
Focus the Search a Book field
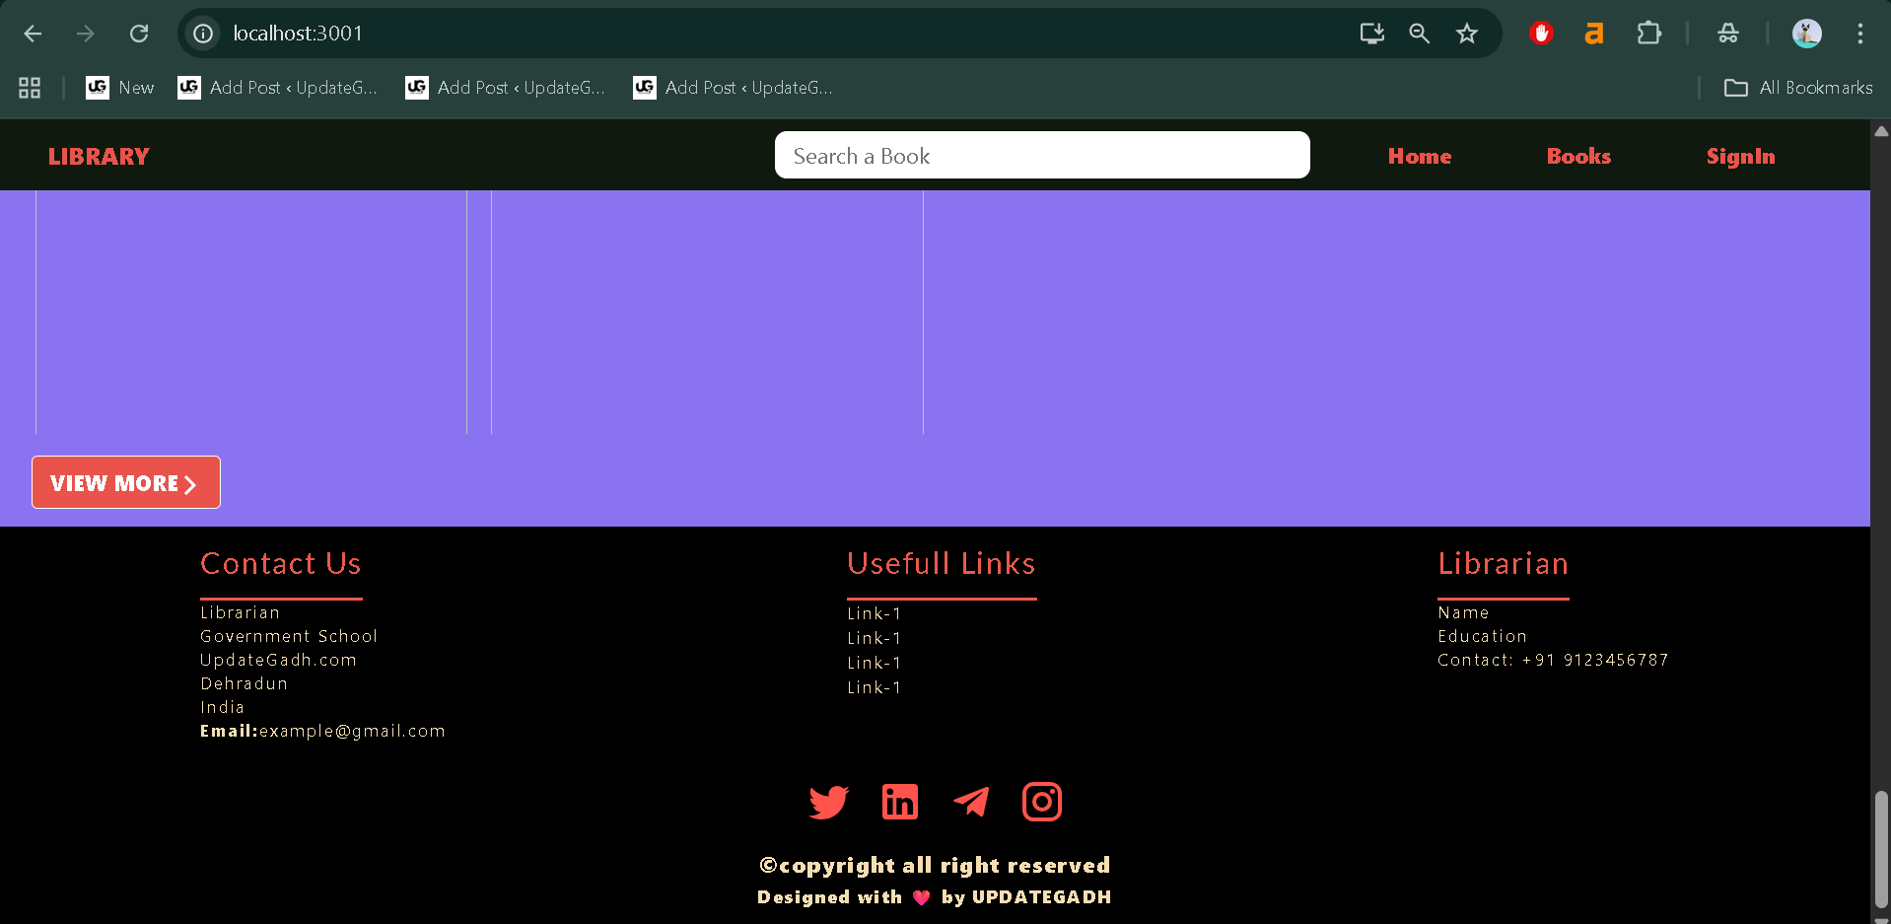[x=1042, y=156]
